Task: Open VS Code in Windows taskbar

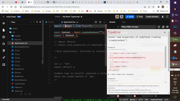Action: click(x=175, y=58)
